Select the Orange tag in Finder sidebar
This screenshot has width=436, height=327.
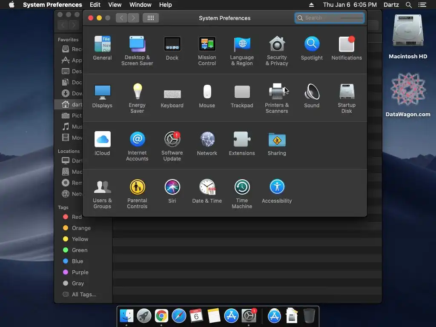coord(77,228)
